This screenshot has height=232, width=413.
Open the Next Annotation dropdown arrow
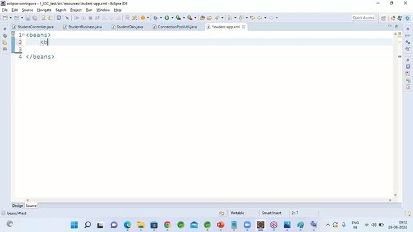(x=235, y=18)
